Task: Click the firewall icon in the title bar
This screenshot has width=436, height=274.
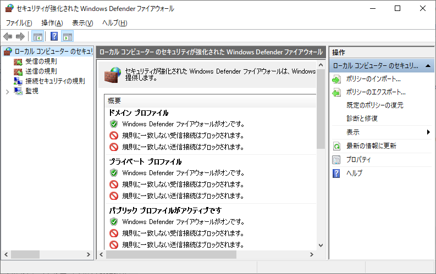Action: 9,9
